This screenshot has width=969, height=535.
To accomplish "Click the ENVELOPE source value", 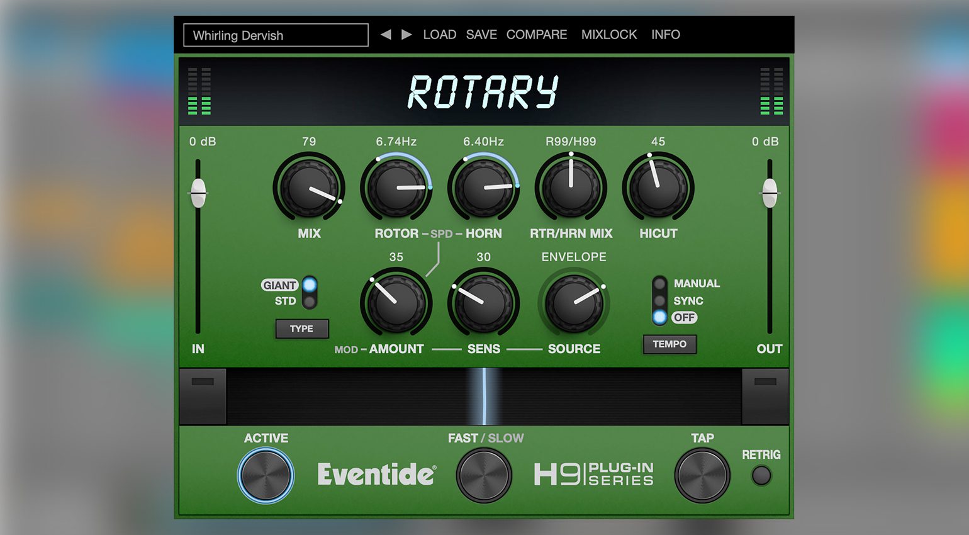I will [574, 257].
